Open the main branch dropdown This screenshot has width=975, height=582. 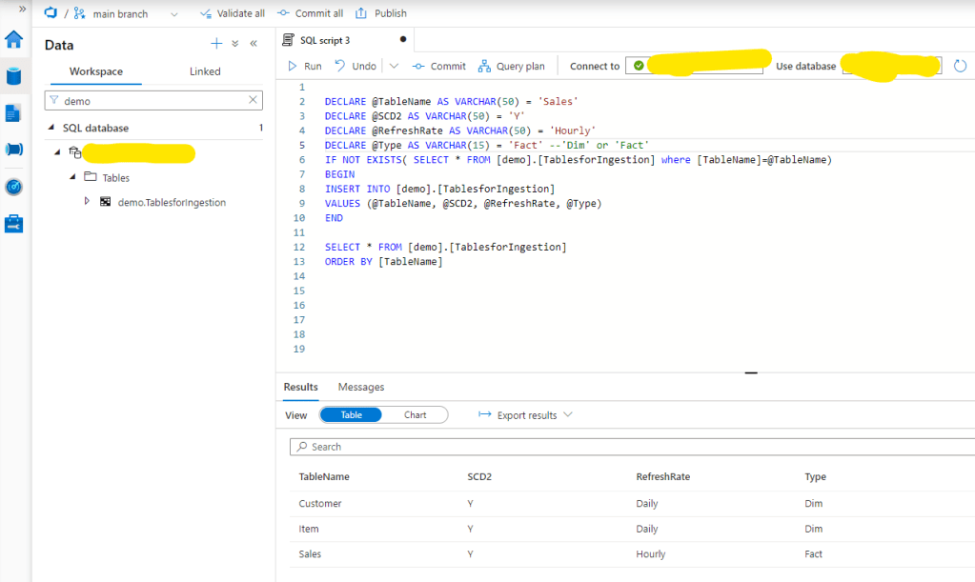[x=173, y=13]
